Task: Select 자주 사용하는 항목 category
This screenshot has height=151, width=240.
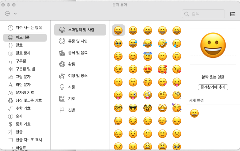Action: (x=25, y=28)
